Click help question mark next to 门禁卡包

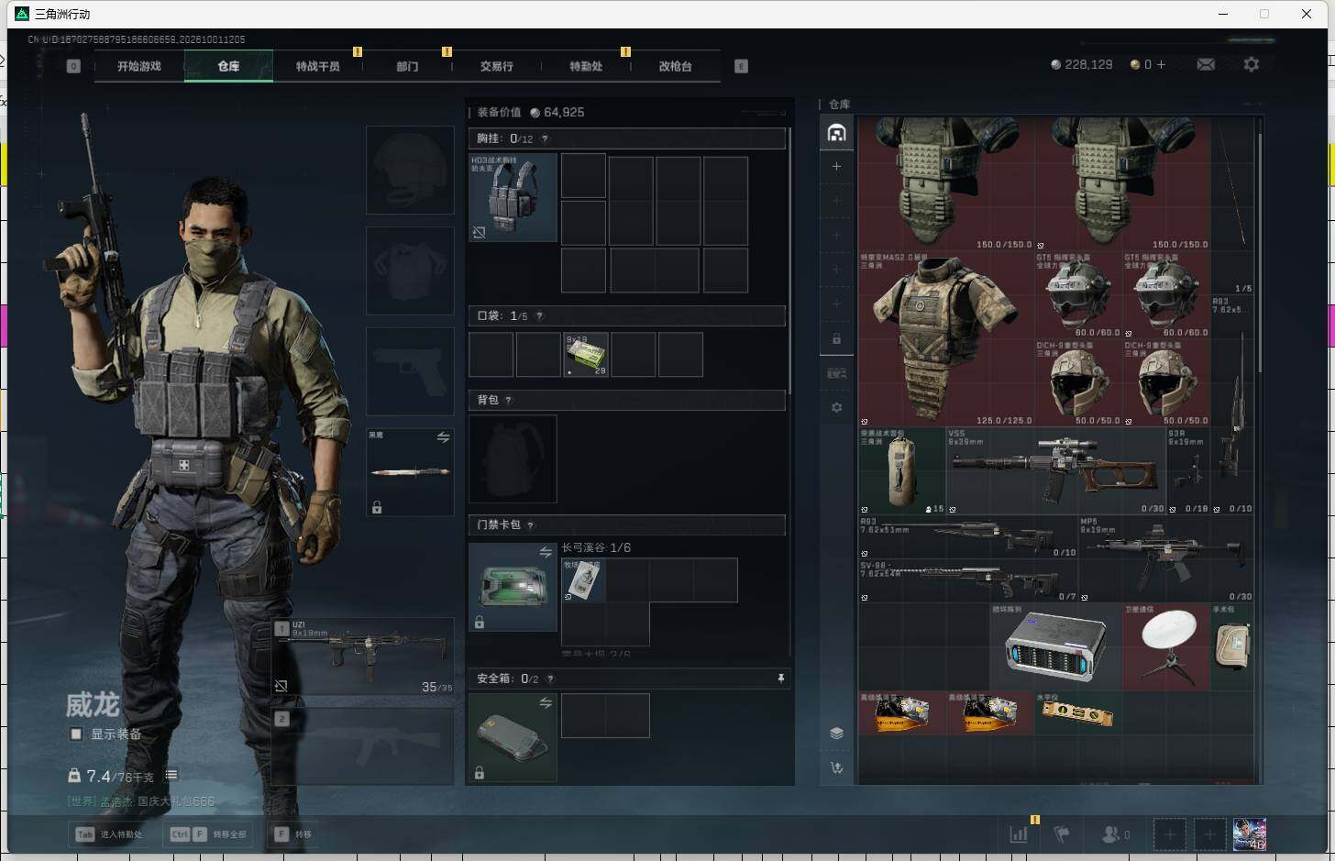click(x=530, y=524)
